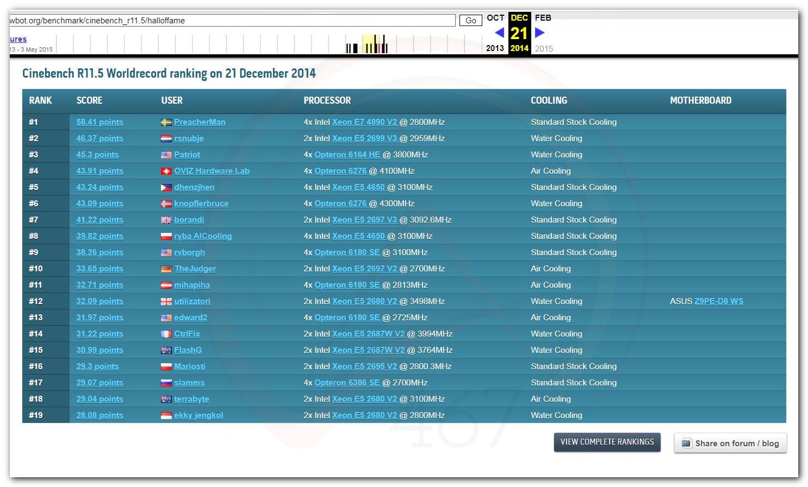This screenshot has width=808, height=487.
Task: Click the SCORE column header
Action: coord(89,100)
